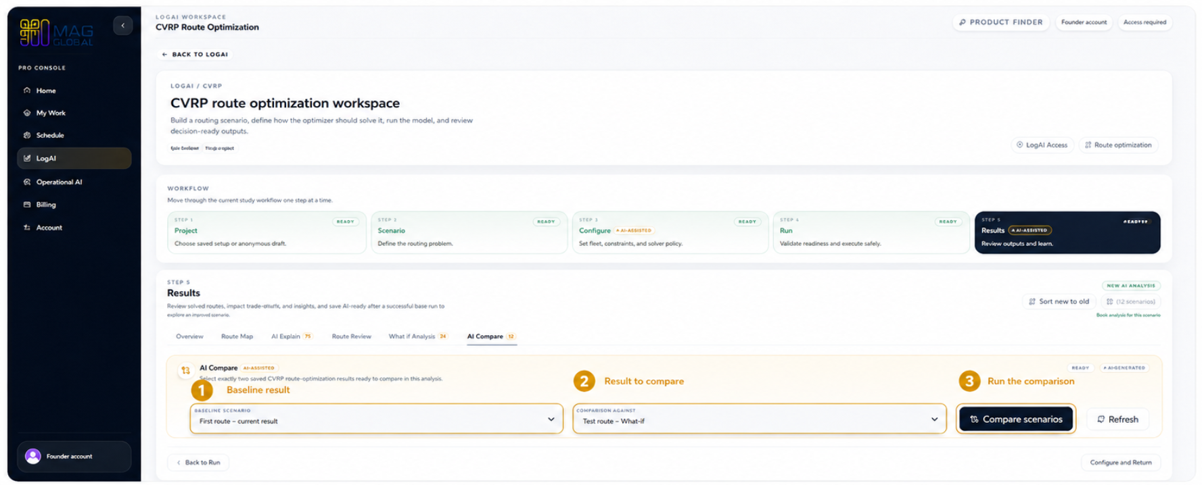Click the 'LOGAI / CVRP' breadcrumb text
The width and height of the screenshot is (1202, 485).
tap(196, 86)
